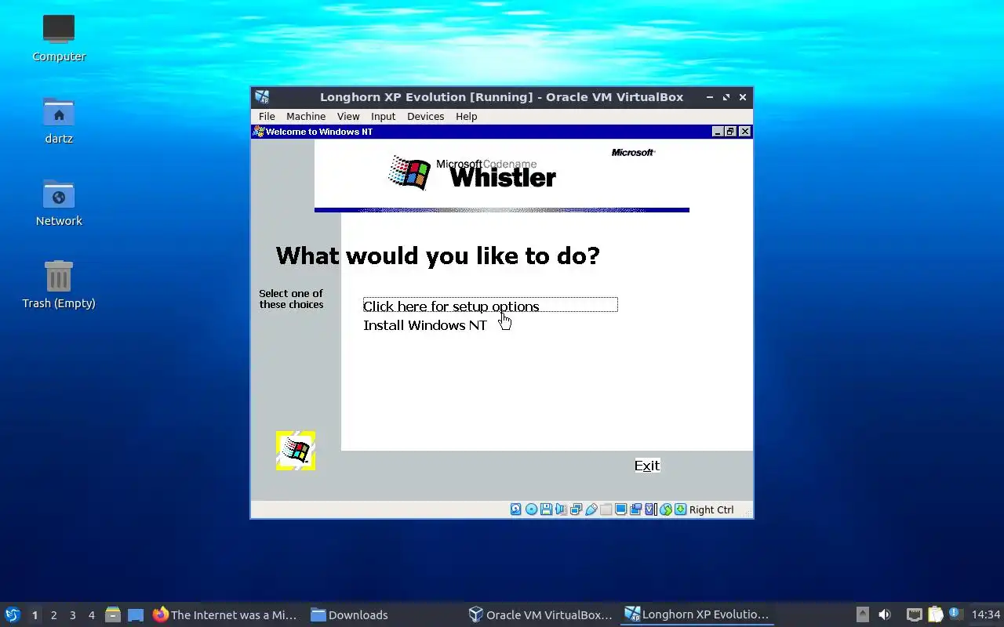Click the Windows flag icon with yellow border

pos(296,451)
